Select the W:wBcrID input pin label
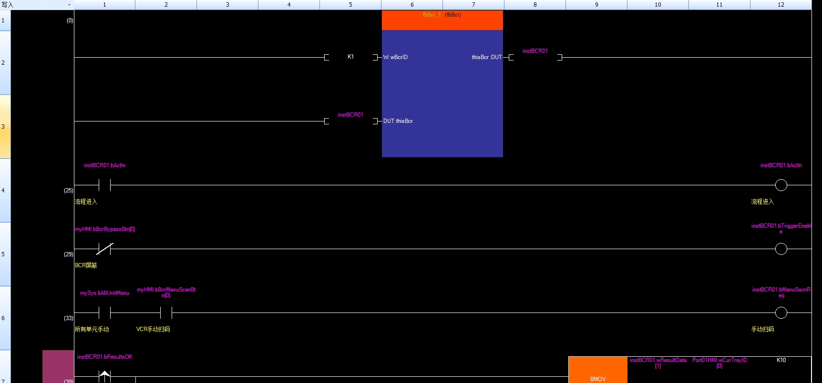Image resolution: width=822 pixels, height=383 pixels. point(396,57)
